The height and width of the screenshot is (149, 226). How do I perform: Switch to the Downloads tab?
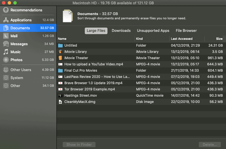point(121,31)
